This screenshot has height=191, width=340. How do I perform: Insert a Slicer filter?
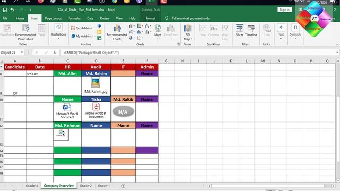tap(240, 30)
